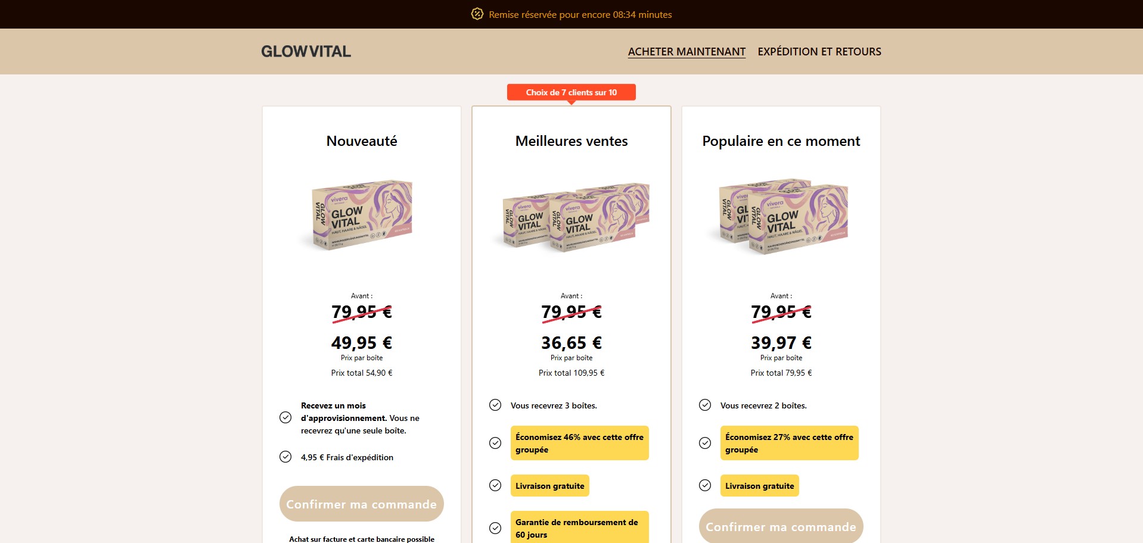Click the yellow 'Livraison gratuite' tag in middle card

coord(549,486)
